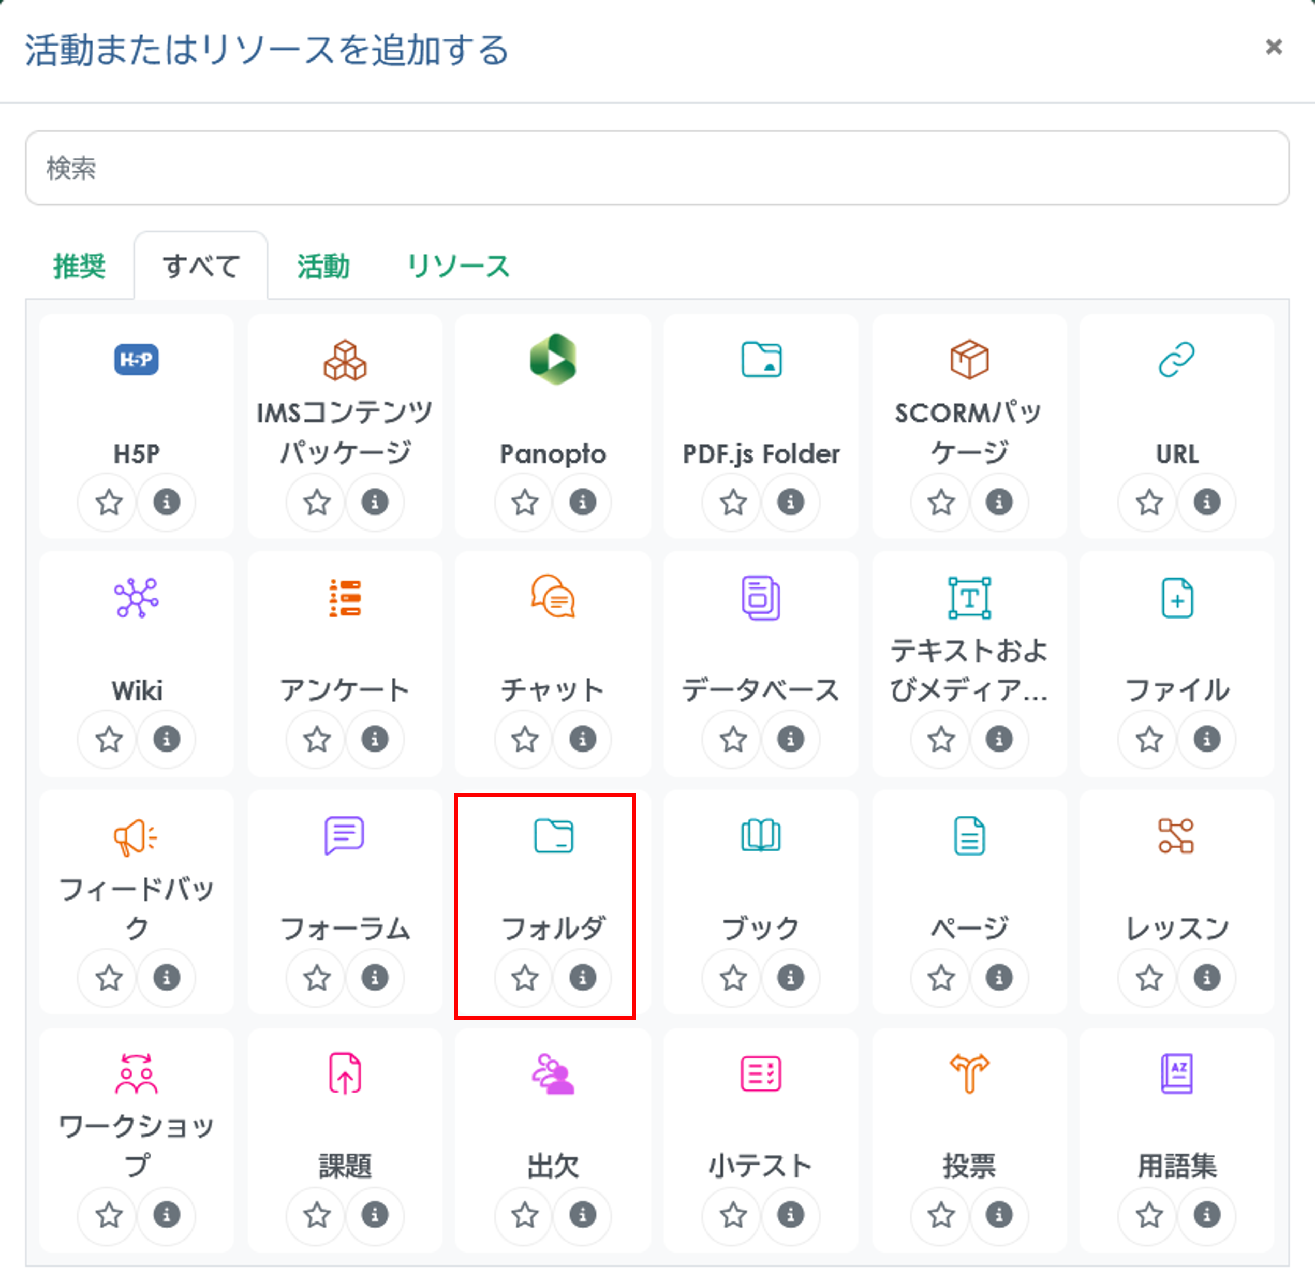Switch to the リソース tab
The width and height of the screenshot is (1315, 1281).
point(459,267)
